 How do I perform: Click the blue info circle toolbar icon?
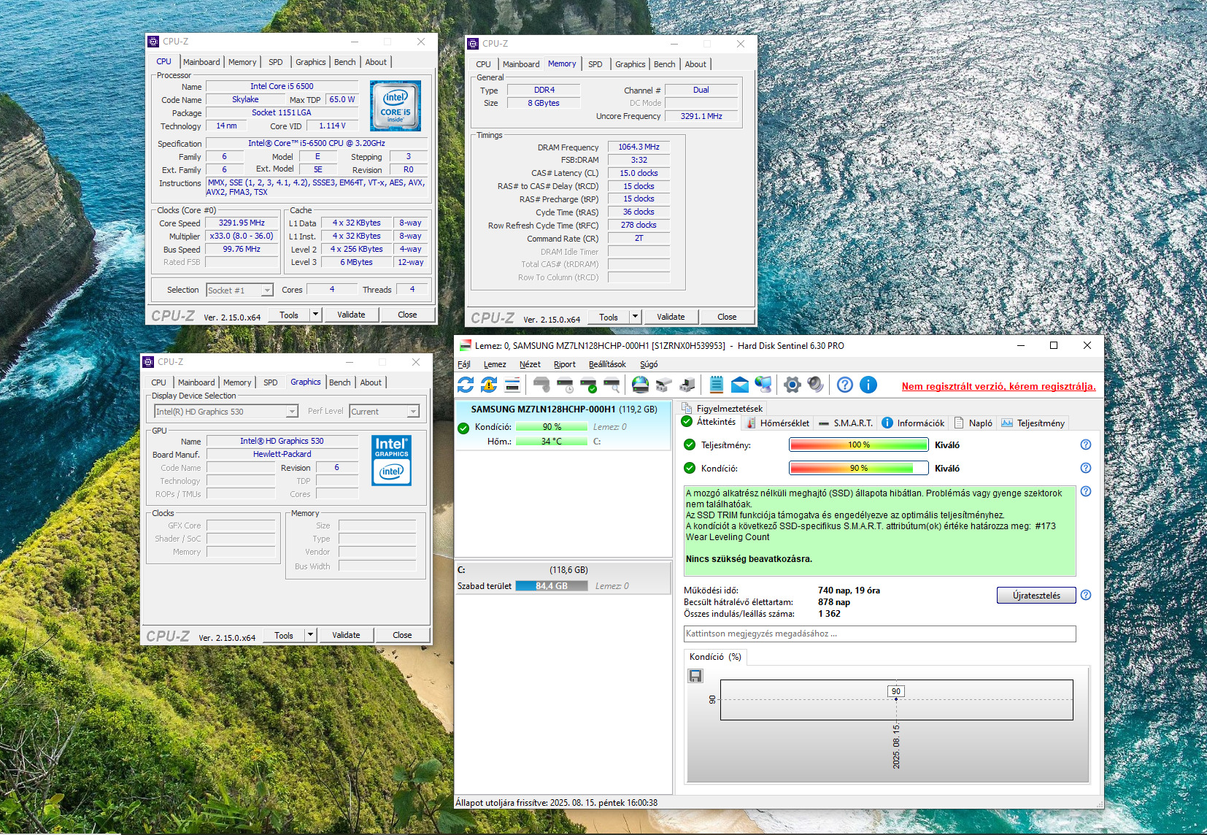pos(868,385)
